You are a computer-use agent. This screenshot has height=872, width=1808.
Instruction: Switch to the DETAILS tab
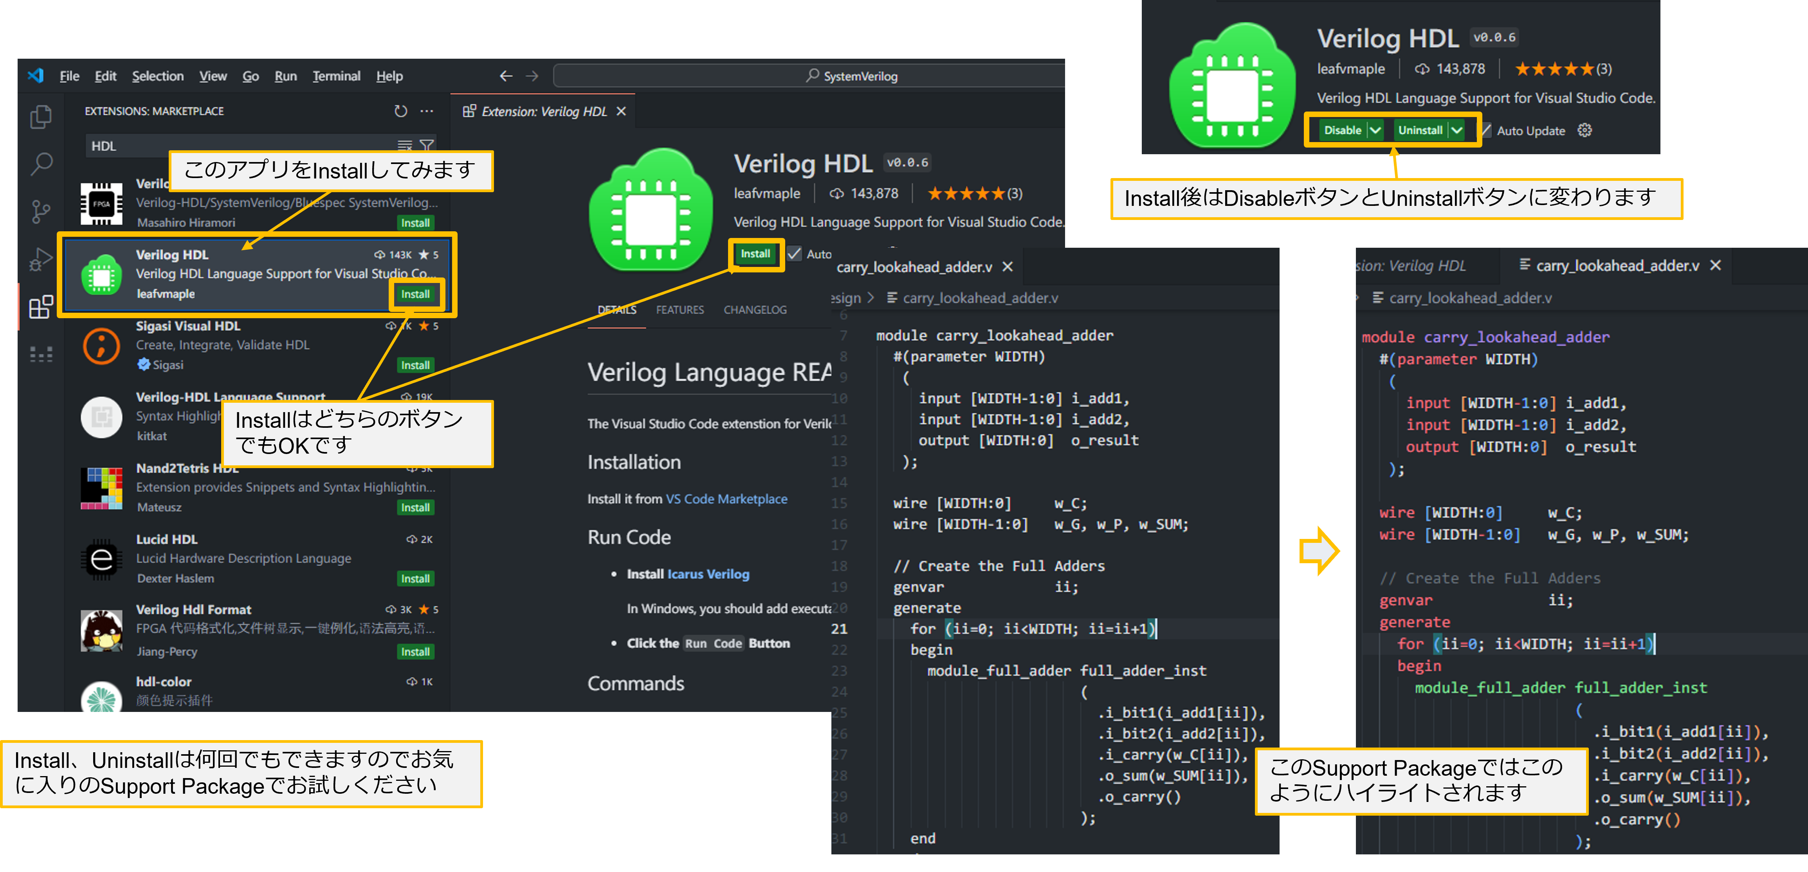coord(616,310)
